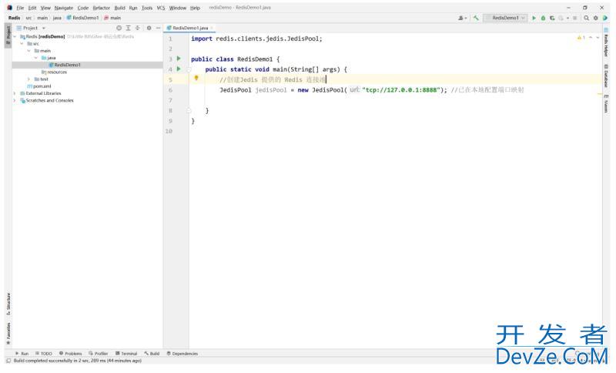Toggle Redis Helper tool window on right stripe
The width and height of the screenshot is (616, 373).
point(606,43)
